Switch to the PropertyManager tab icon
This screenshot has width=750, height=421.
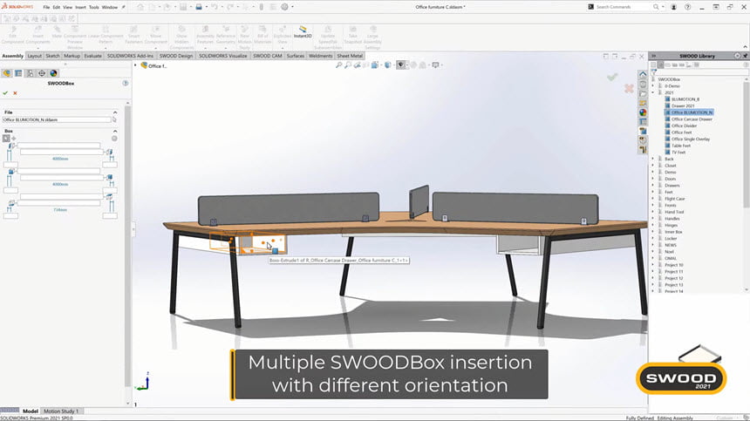[x=18, y=73]
